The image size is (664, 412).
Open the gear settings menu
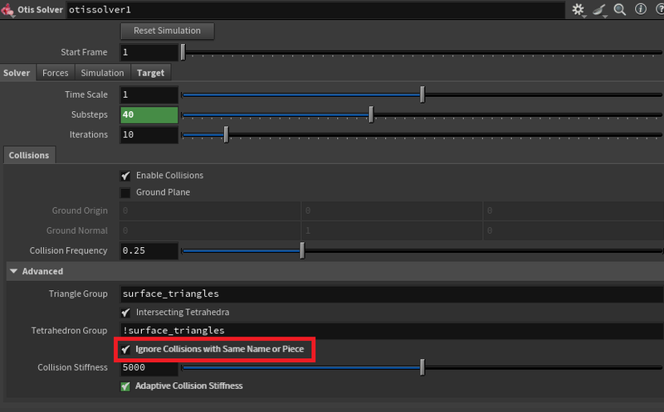(579, 10)
